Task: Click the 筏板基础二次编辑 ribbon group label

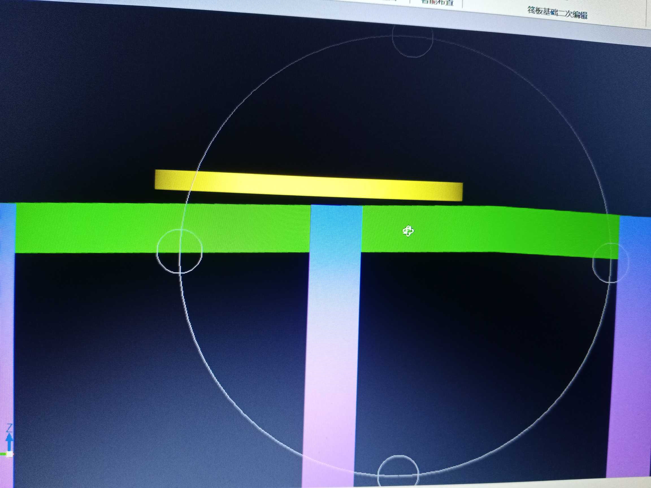Action: point(557,13)
